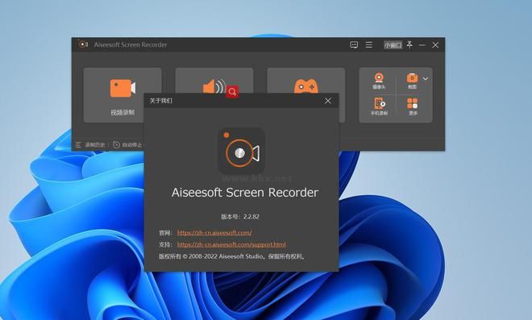Click the copyright 2008-2022 Aiseesoft Studio text
Image resolution: width=532 pixels, height=320 pixels.
(x=232, y=256)
